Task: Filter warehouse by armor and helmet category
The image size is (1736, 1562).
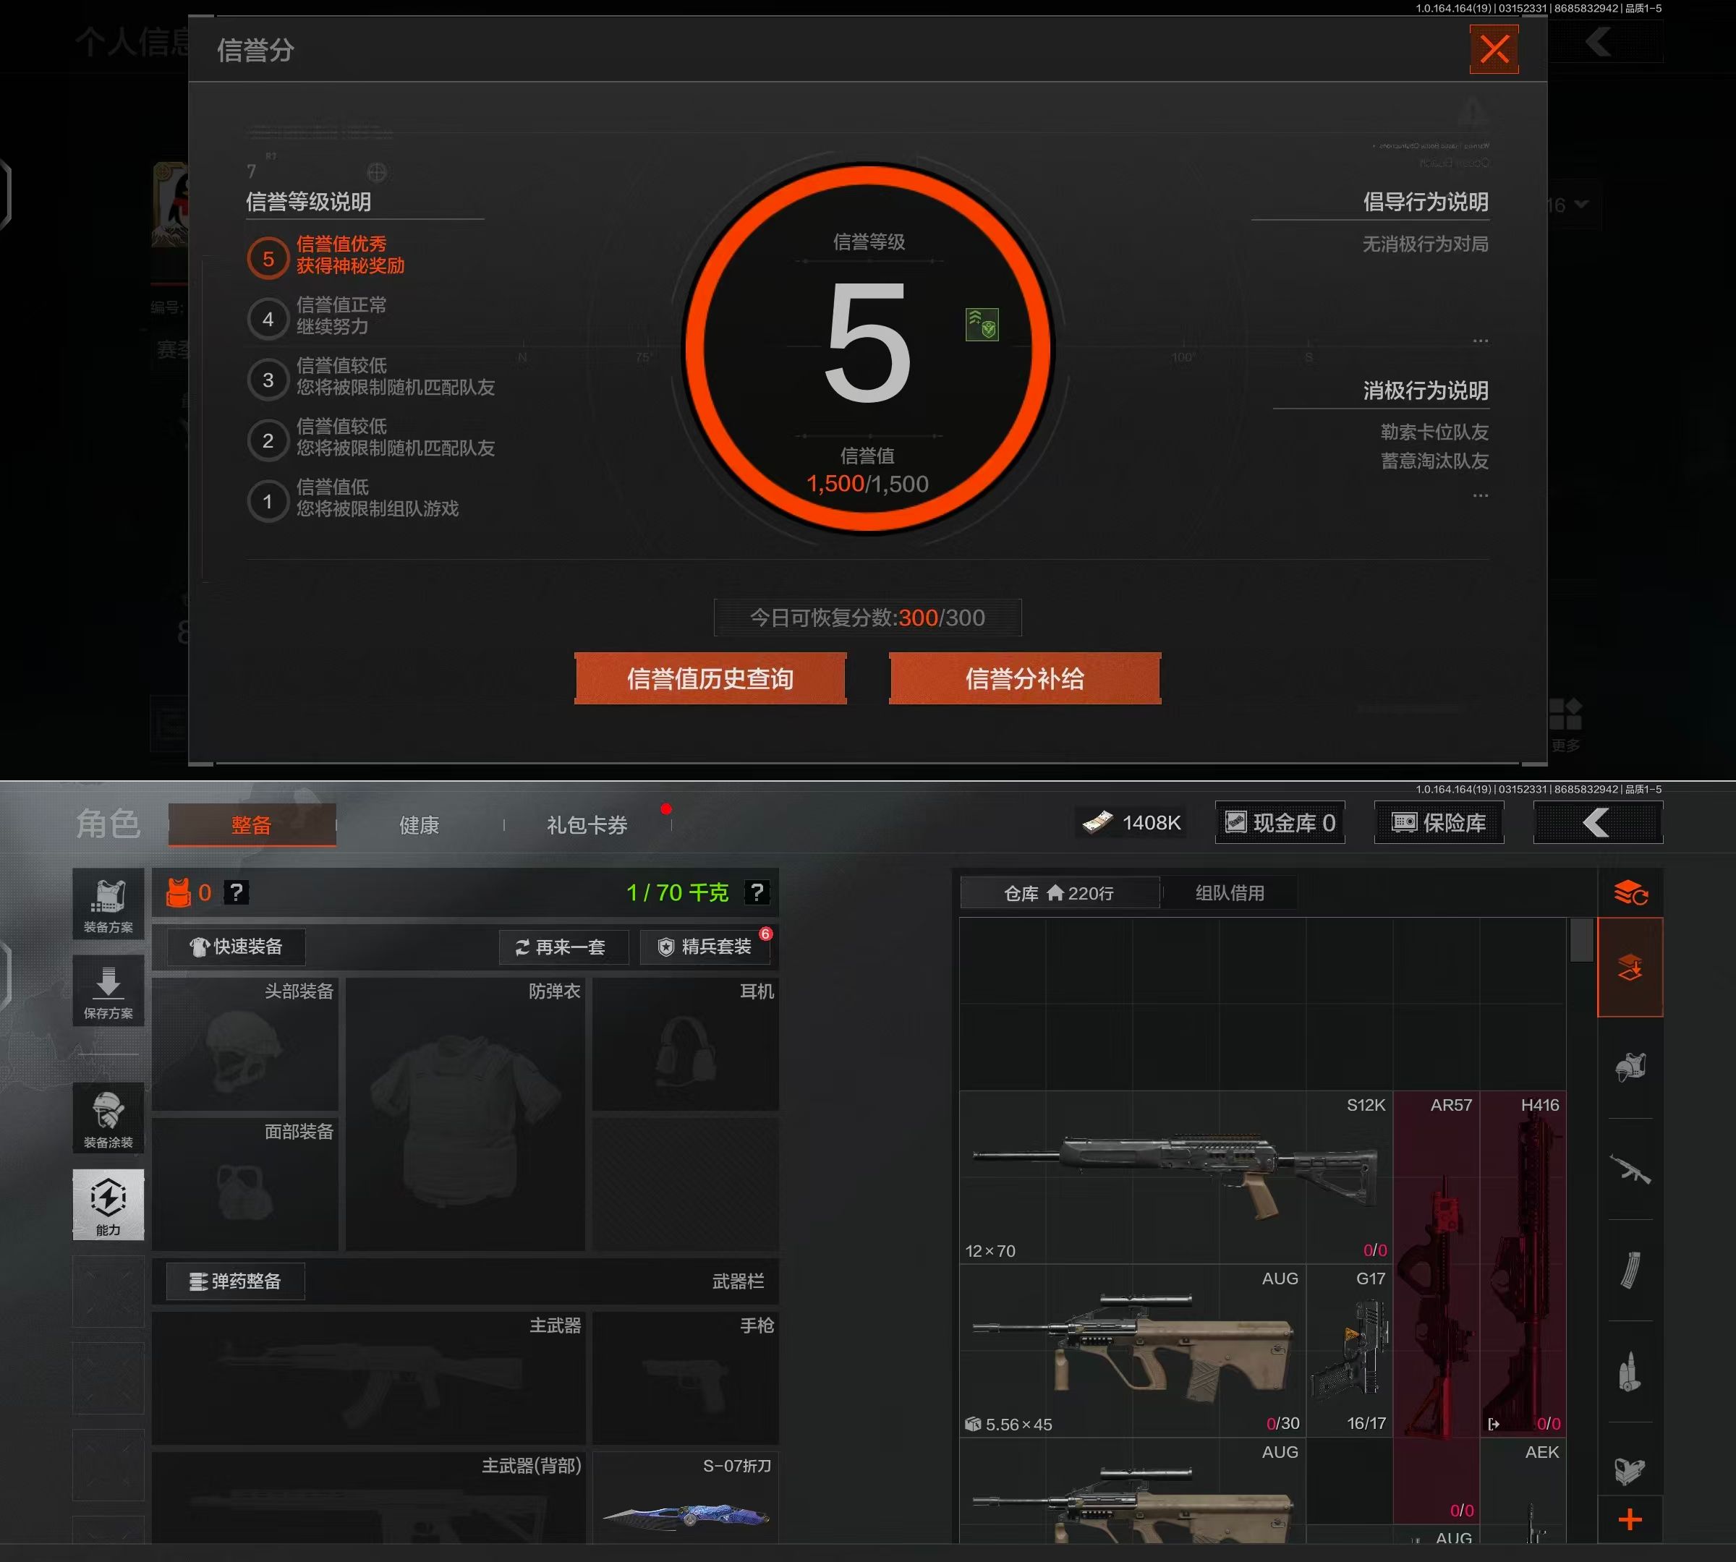Action: pos(1630,1067)
